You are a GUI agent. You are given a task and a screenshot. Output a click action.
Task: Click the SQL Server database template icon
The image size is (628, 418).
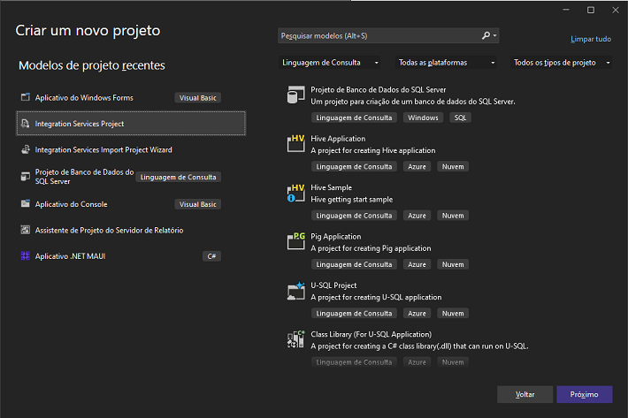tap(295, 95)
